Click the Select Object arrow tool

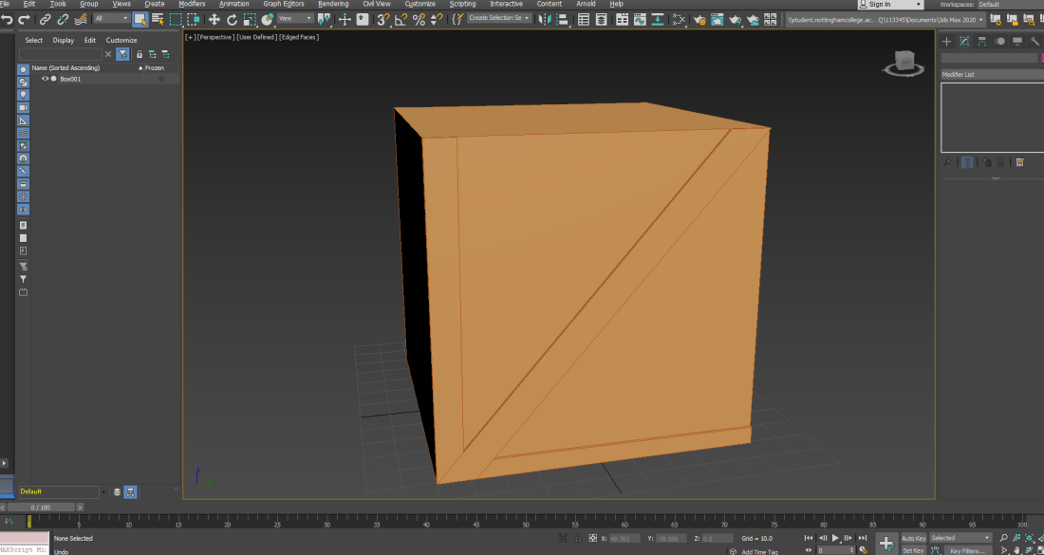[140, 19]
